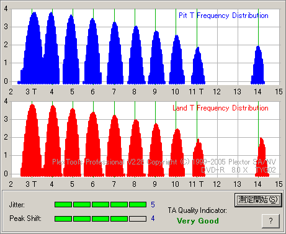The height and width of the screenshot is (234, 286).
Task: Click the empty fifth Peak Shift segment
Action: coord(138,218)
